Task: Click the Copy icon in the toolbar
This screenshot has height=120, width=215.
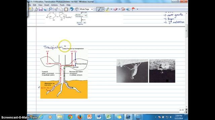Action: tap(61, 9)
